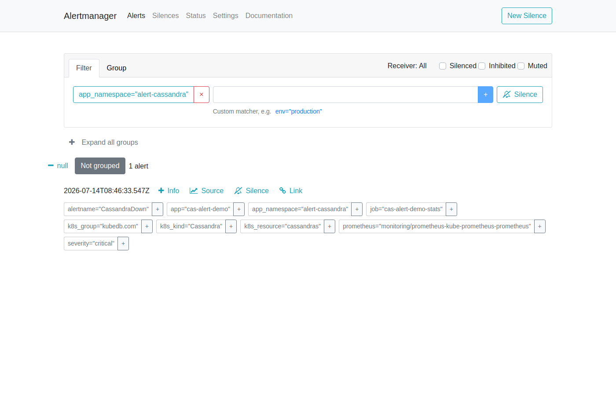Add prometheus label to filter via plus
This screenshot has width=616, height=396.
(540, 227)
